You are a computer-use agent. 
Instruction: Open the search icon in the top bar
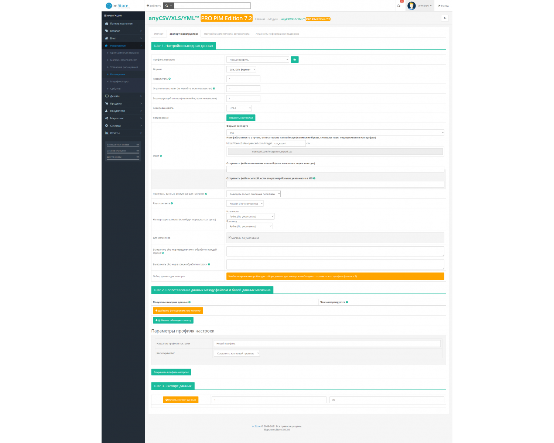[166, 6]
